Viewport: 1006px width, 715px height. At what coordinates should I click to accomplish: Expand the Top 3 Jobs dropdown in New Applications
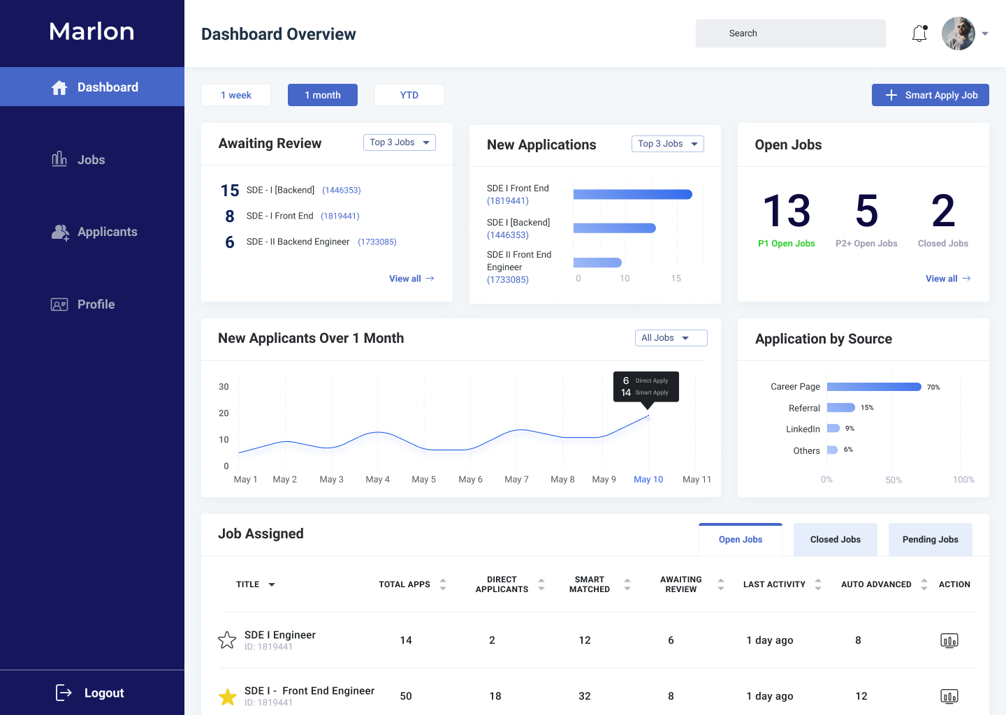pos(667,143)
